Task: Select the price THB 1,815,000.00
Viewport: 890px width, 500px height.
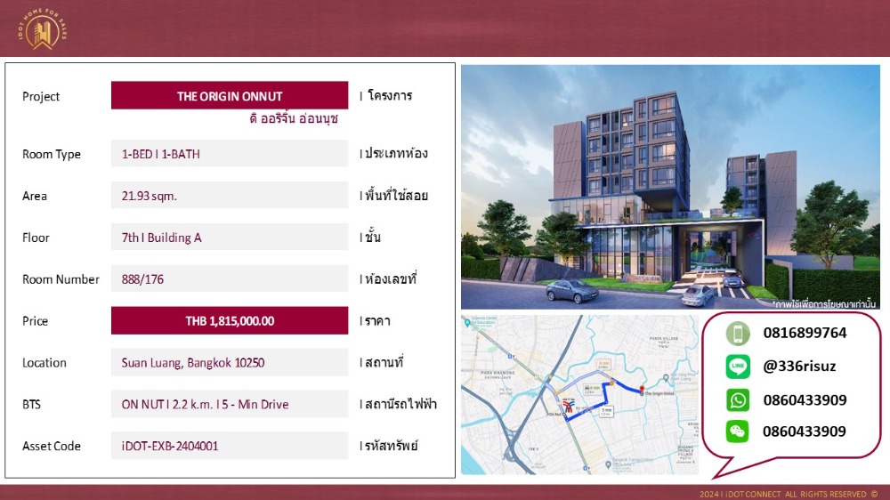Action: tap(230, 320)
